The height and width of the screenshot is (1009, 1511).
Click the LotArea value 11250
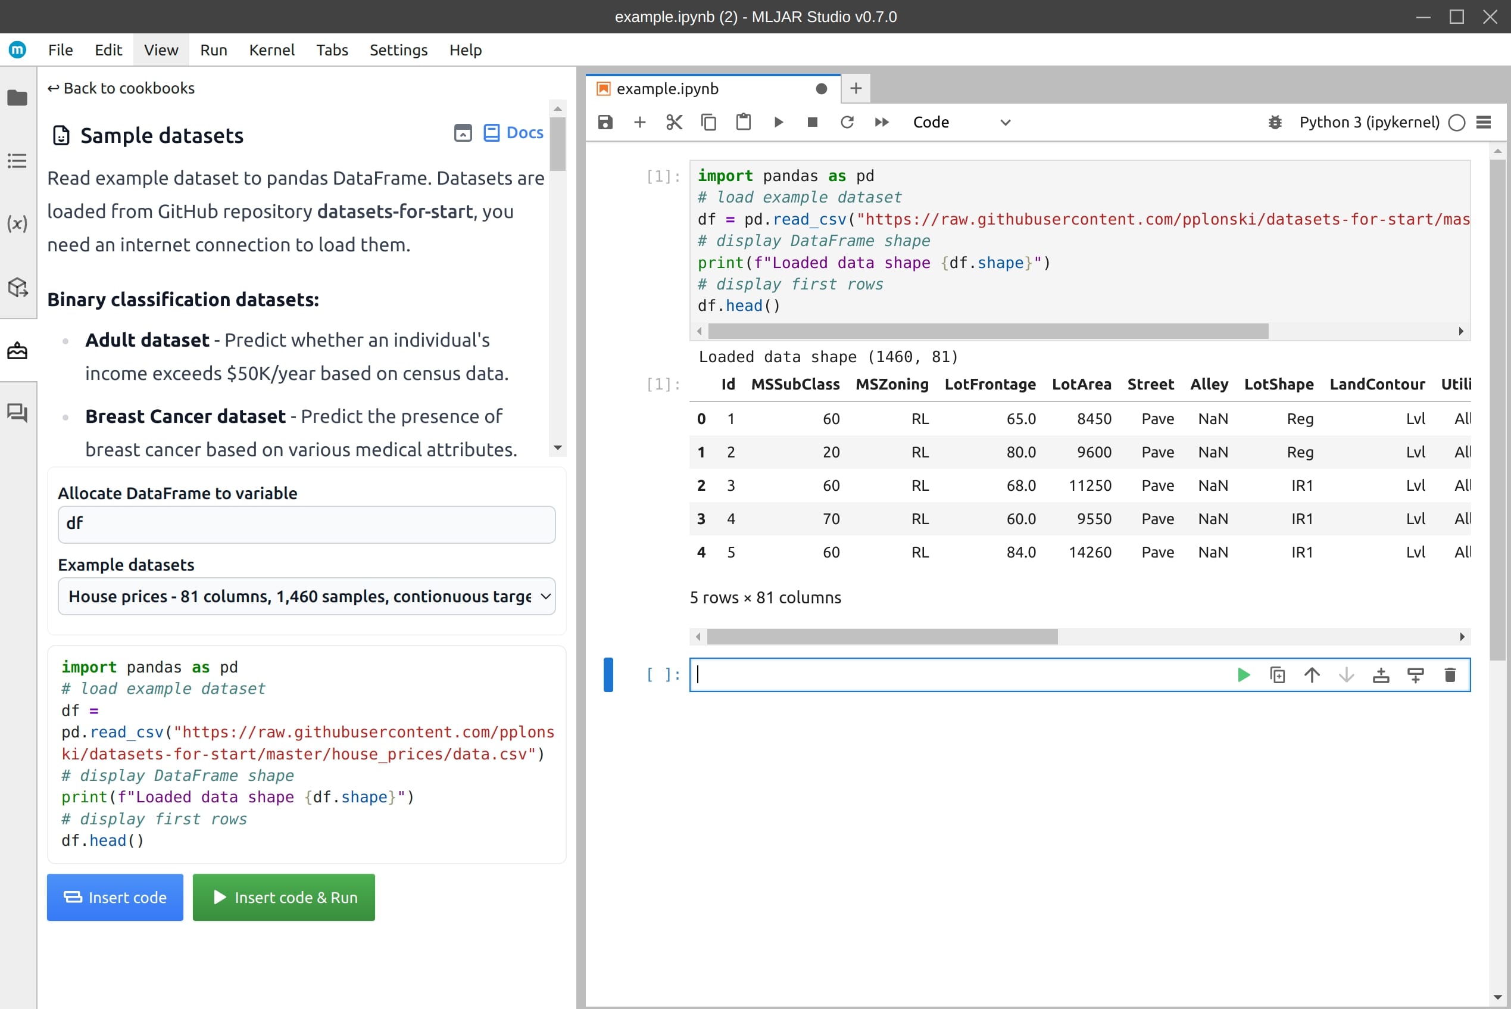coord(1089,486)
